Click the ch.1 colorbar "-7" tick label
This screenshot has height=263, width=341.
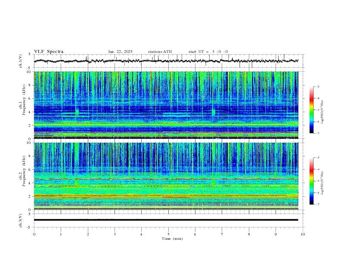point(317,133)
